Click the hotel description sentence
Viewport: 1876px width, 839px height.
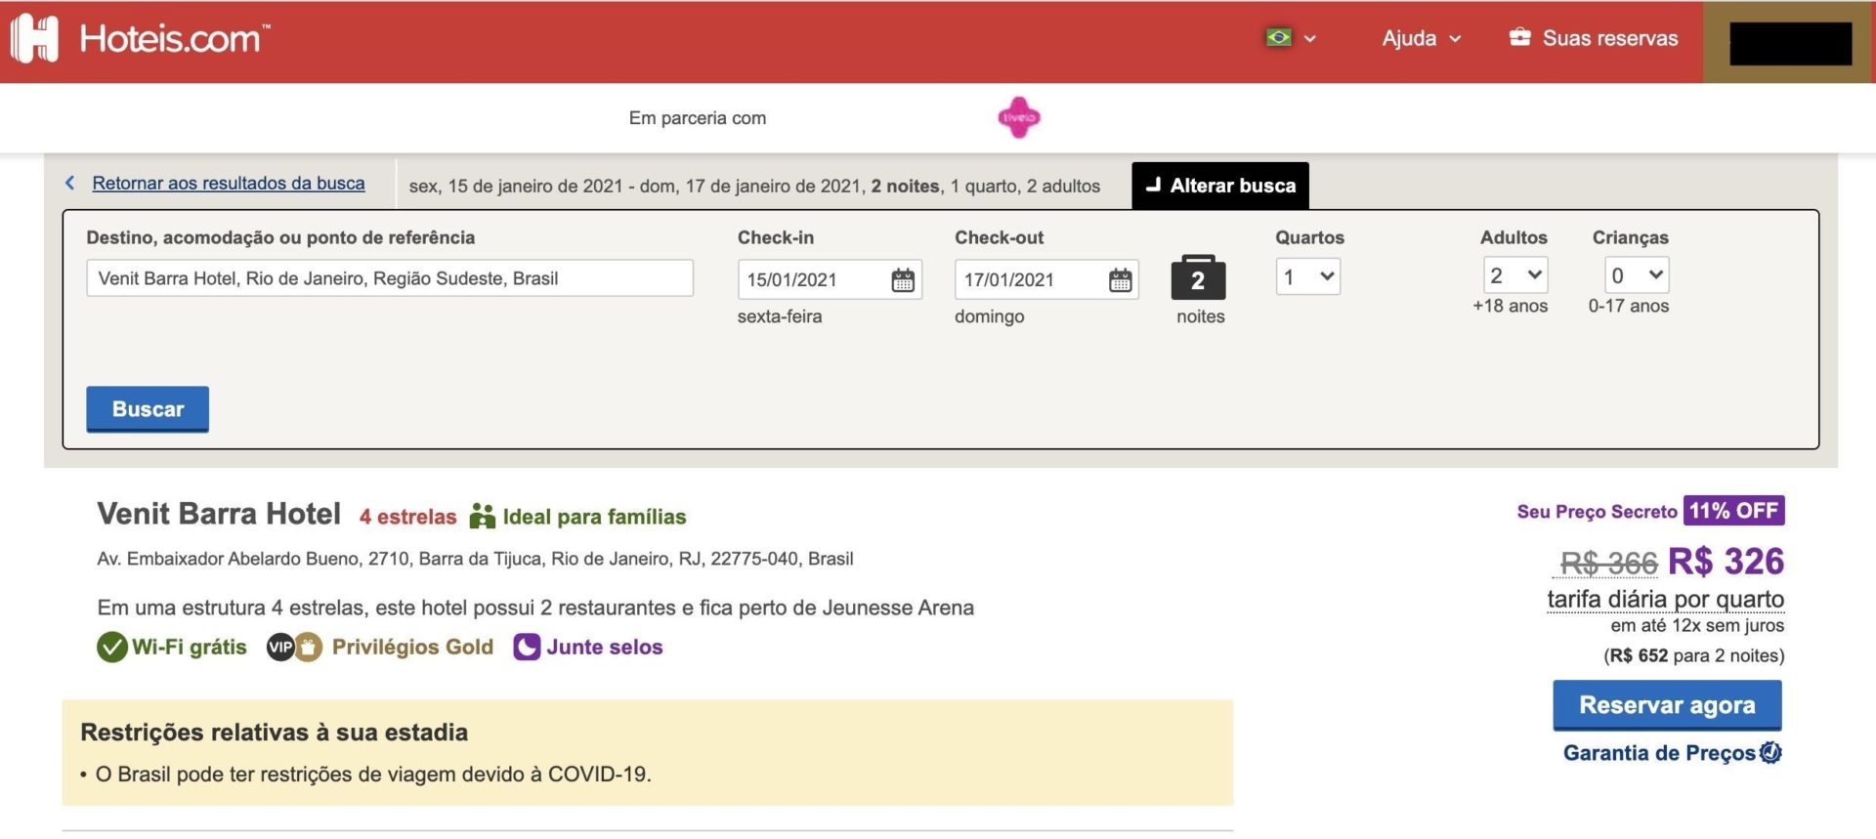tap(535, 608)
